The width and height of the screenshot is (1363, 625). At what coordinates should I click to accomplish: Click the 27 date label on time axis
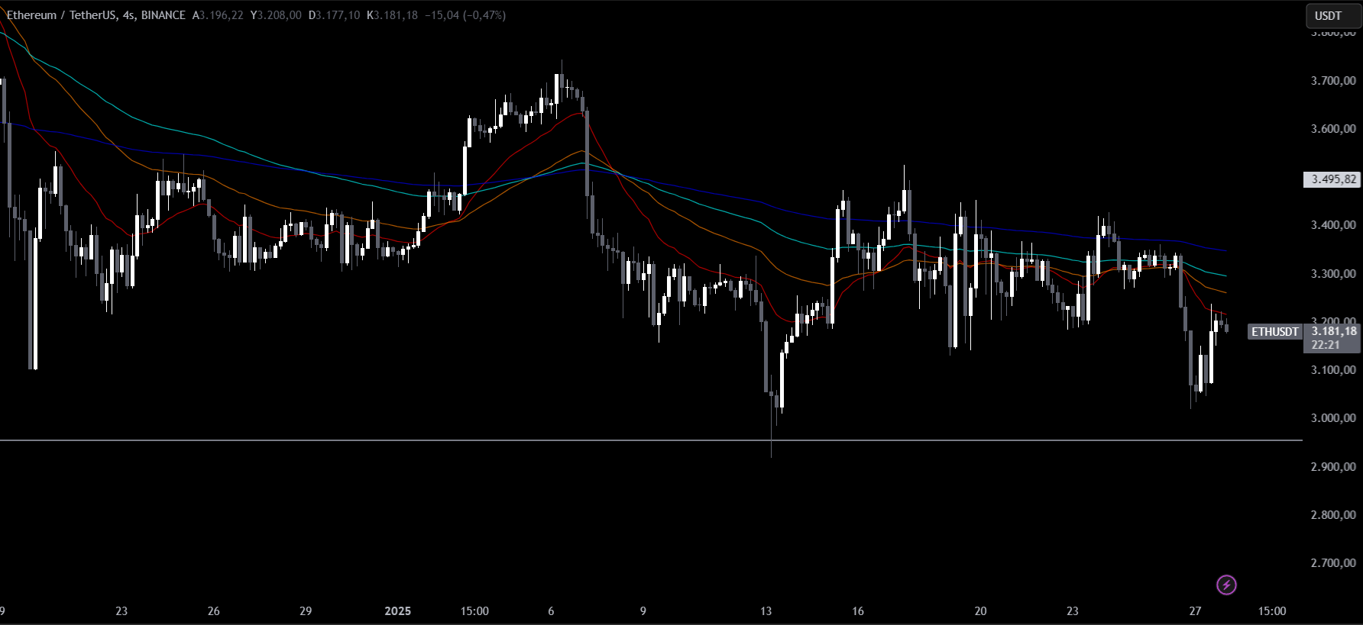[x=1195, y=611]
